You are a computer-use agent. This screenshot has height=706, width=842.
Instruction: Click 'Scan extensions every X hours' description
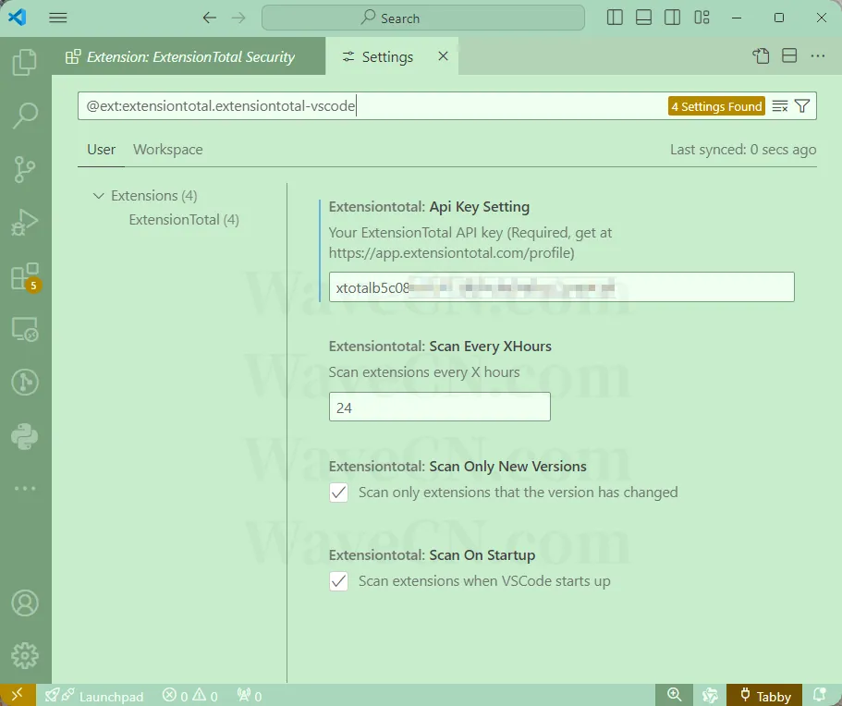point(424,372)
